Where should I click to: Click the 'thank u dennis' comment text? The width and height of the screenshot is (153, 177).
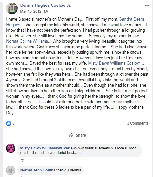(69, 170)
